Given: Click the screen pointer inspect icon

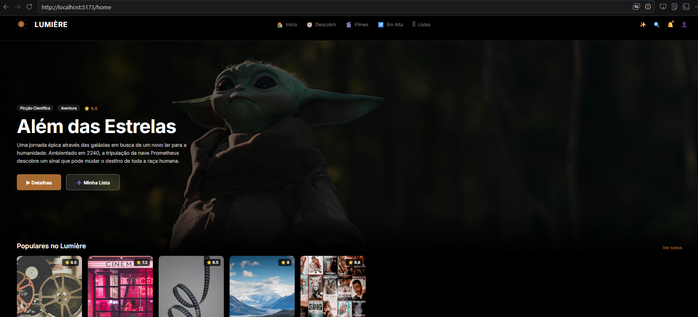Looking at the screenshot, I should (x=663, y=7).
